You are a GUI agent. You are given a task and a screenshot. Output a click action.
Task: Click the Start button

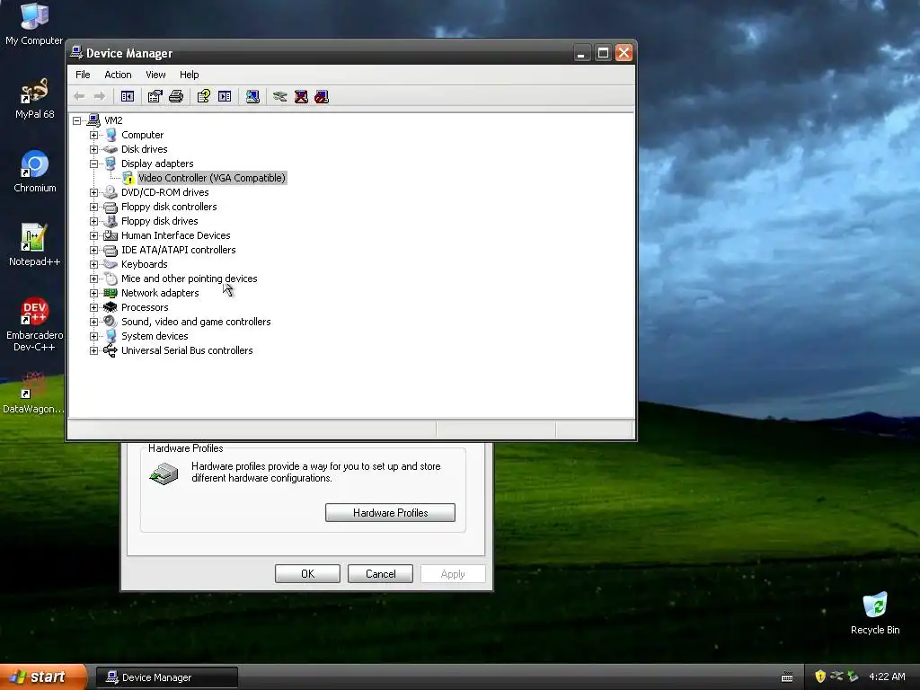coord(43,677)
